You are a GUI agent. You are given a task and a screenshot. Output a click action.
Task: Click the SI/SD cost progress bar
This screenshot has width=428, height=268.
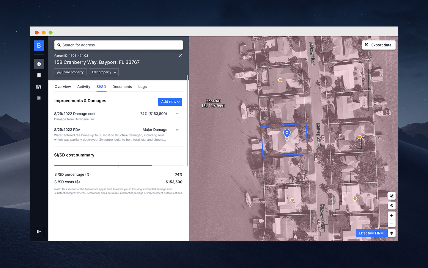119,165
